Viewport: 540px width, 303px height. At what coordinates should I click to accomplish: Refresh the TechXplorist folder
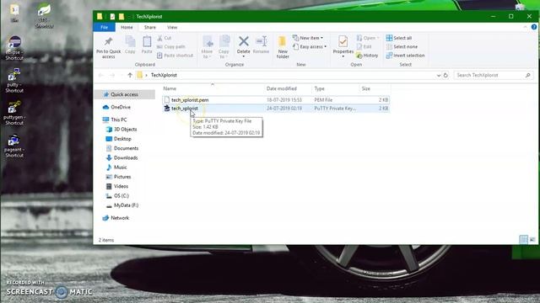tap(445, 75)
